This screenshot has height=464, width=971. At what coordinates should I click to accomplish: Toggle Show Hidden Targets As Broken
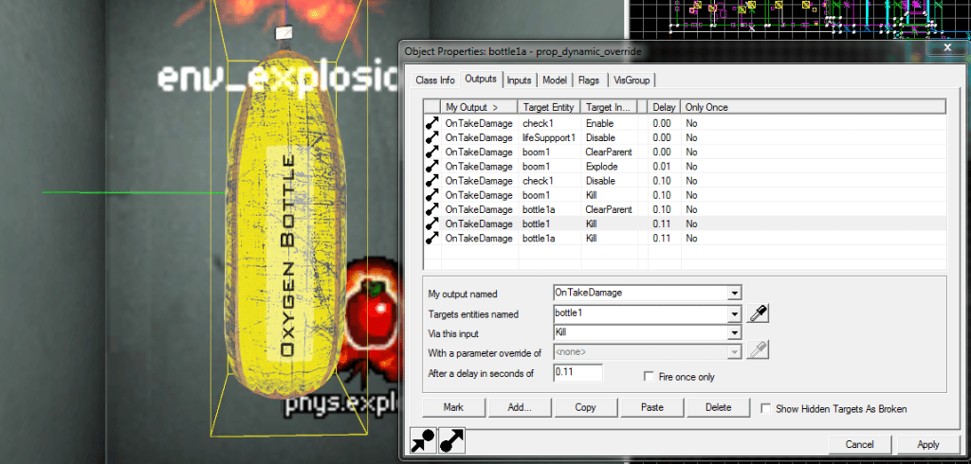pos(766,409)
